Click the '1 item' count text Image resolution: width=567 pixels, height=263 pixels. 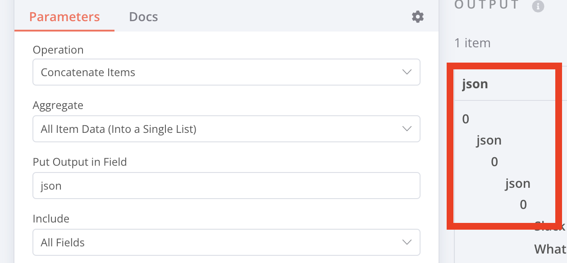[472, 43]
